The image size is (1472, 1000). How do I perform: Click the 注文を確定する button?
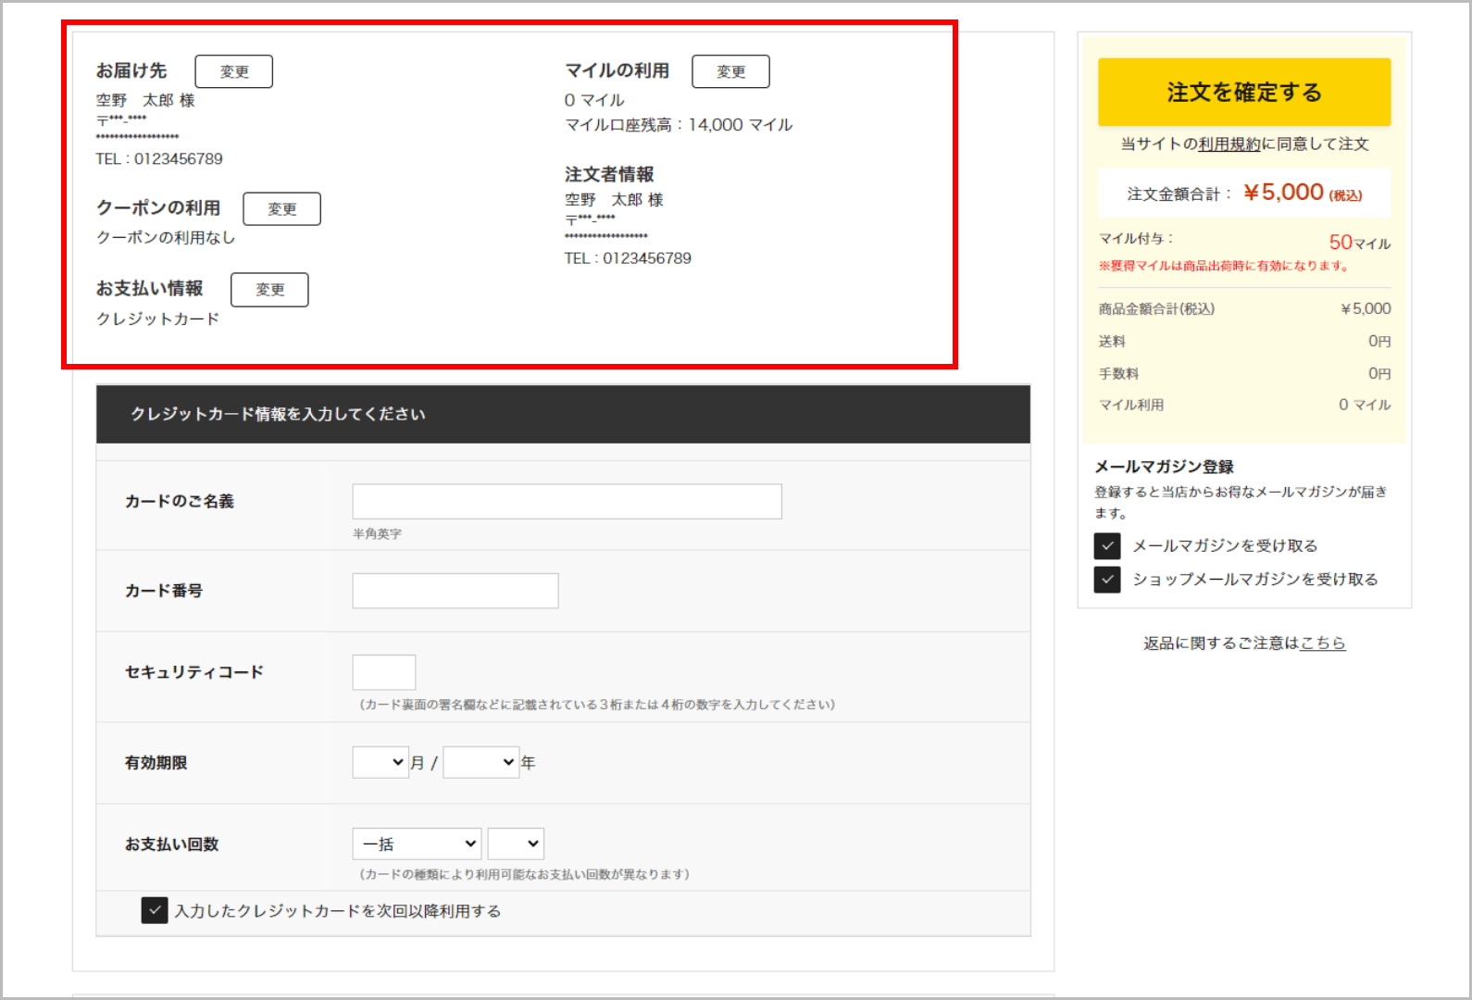pos(1243,92)
